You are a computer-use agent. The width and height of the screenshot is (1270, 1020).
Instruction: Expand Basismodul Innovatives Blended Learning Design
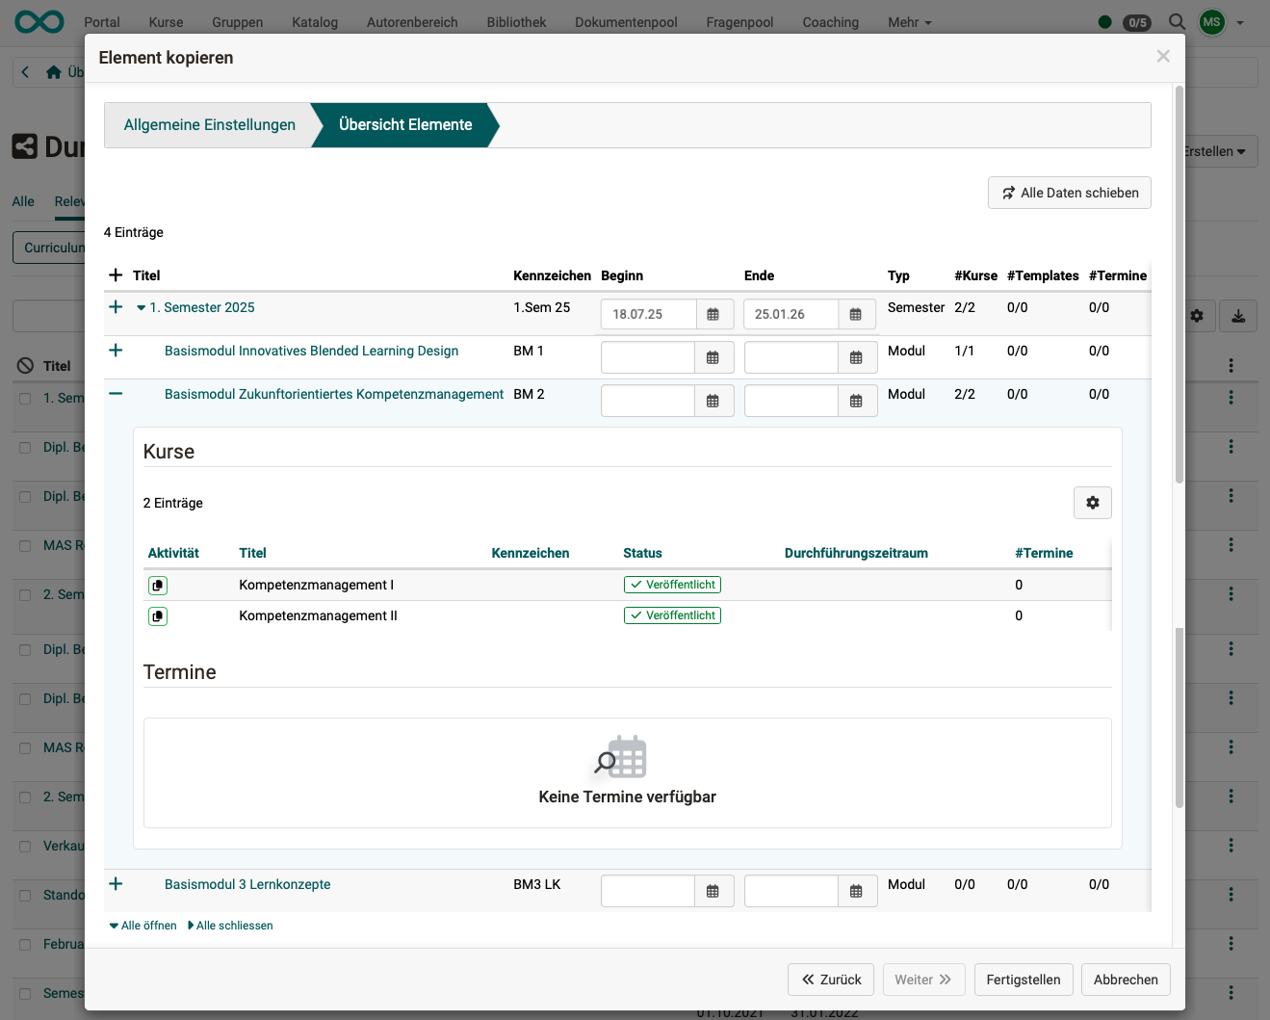click(x=116, y=350)
